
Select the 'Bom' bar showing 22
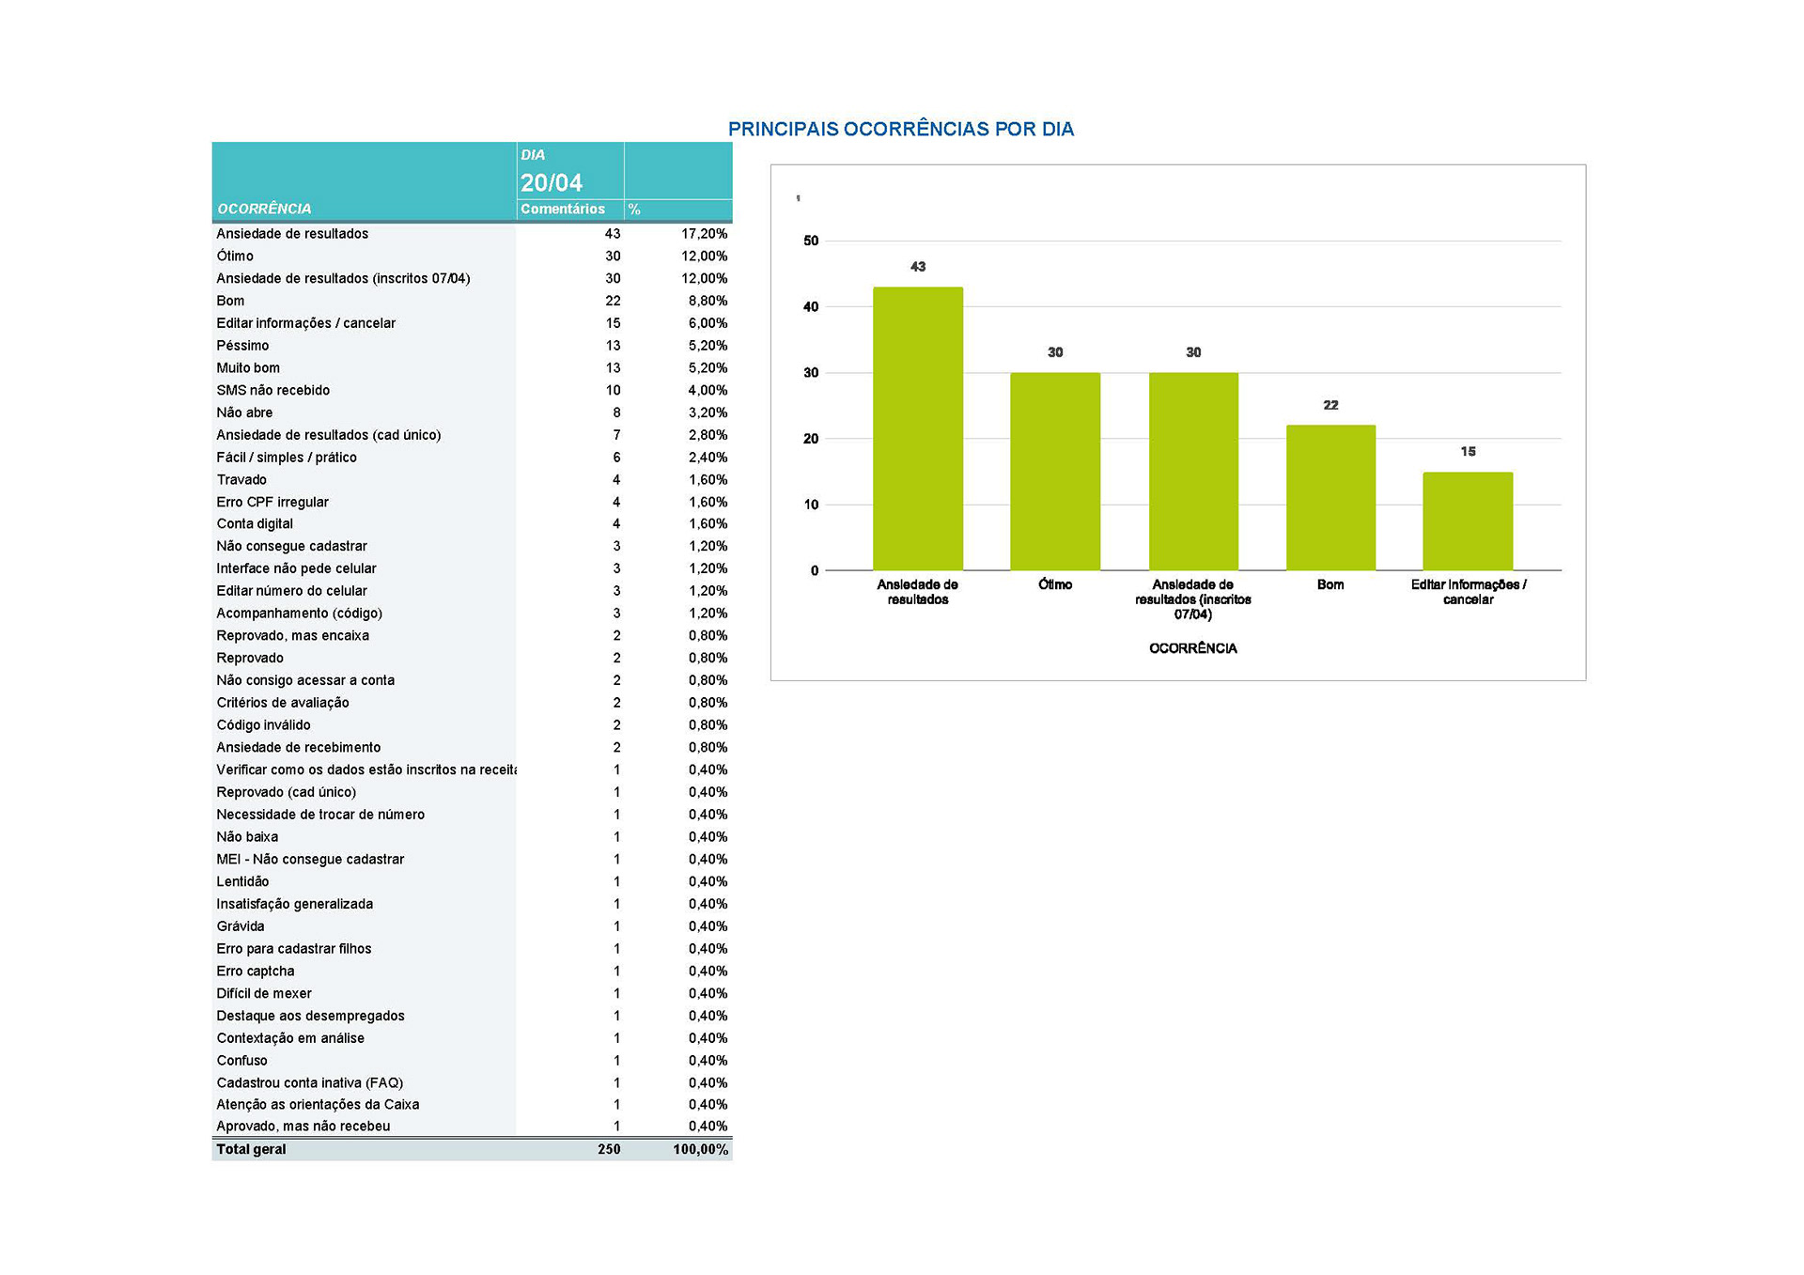tap(1330, 497)
